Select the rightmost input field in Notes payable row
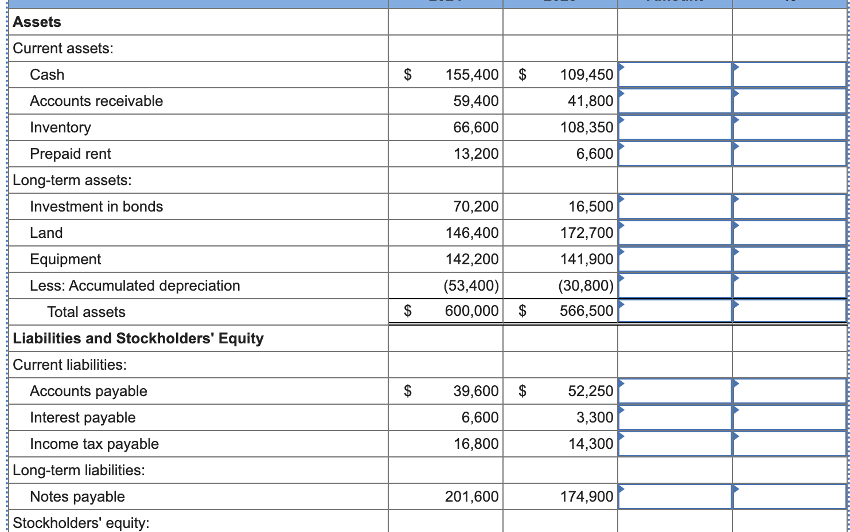Image resolution: width=850 pixels, height=532 pixels. 791,496
